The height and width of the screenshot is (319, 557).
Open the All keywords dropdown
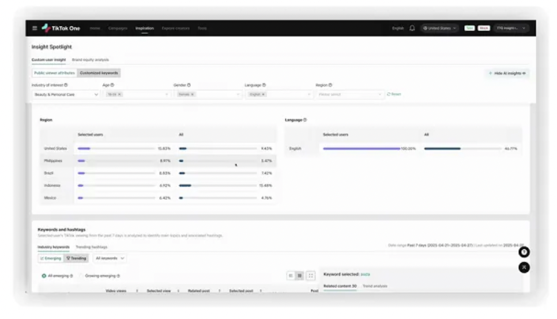110,259
